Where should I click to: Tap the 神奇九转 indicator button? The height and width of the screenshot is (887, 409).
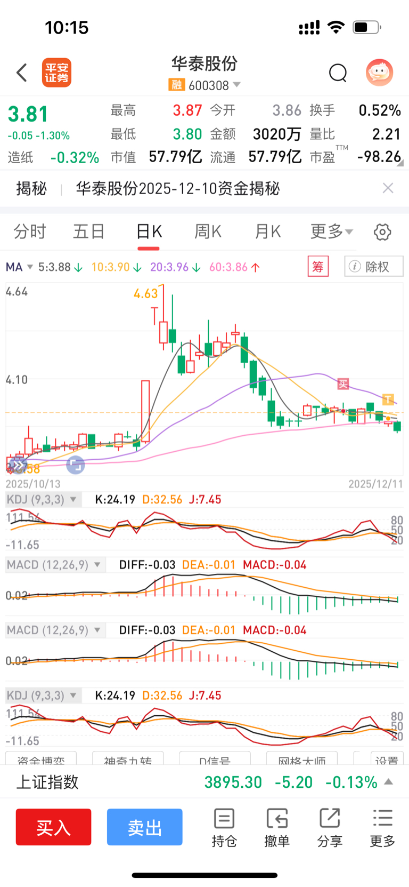click(128, 758)
